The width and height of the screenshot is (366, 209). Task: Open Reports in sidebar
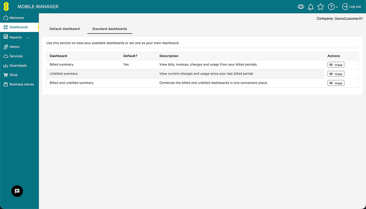16,37
